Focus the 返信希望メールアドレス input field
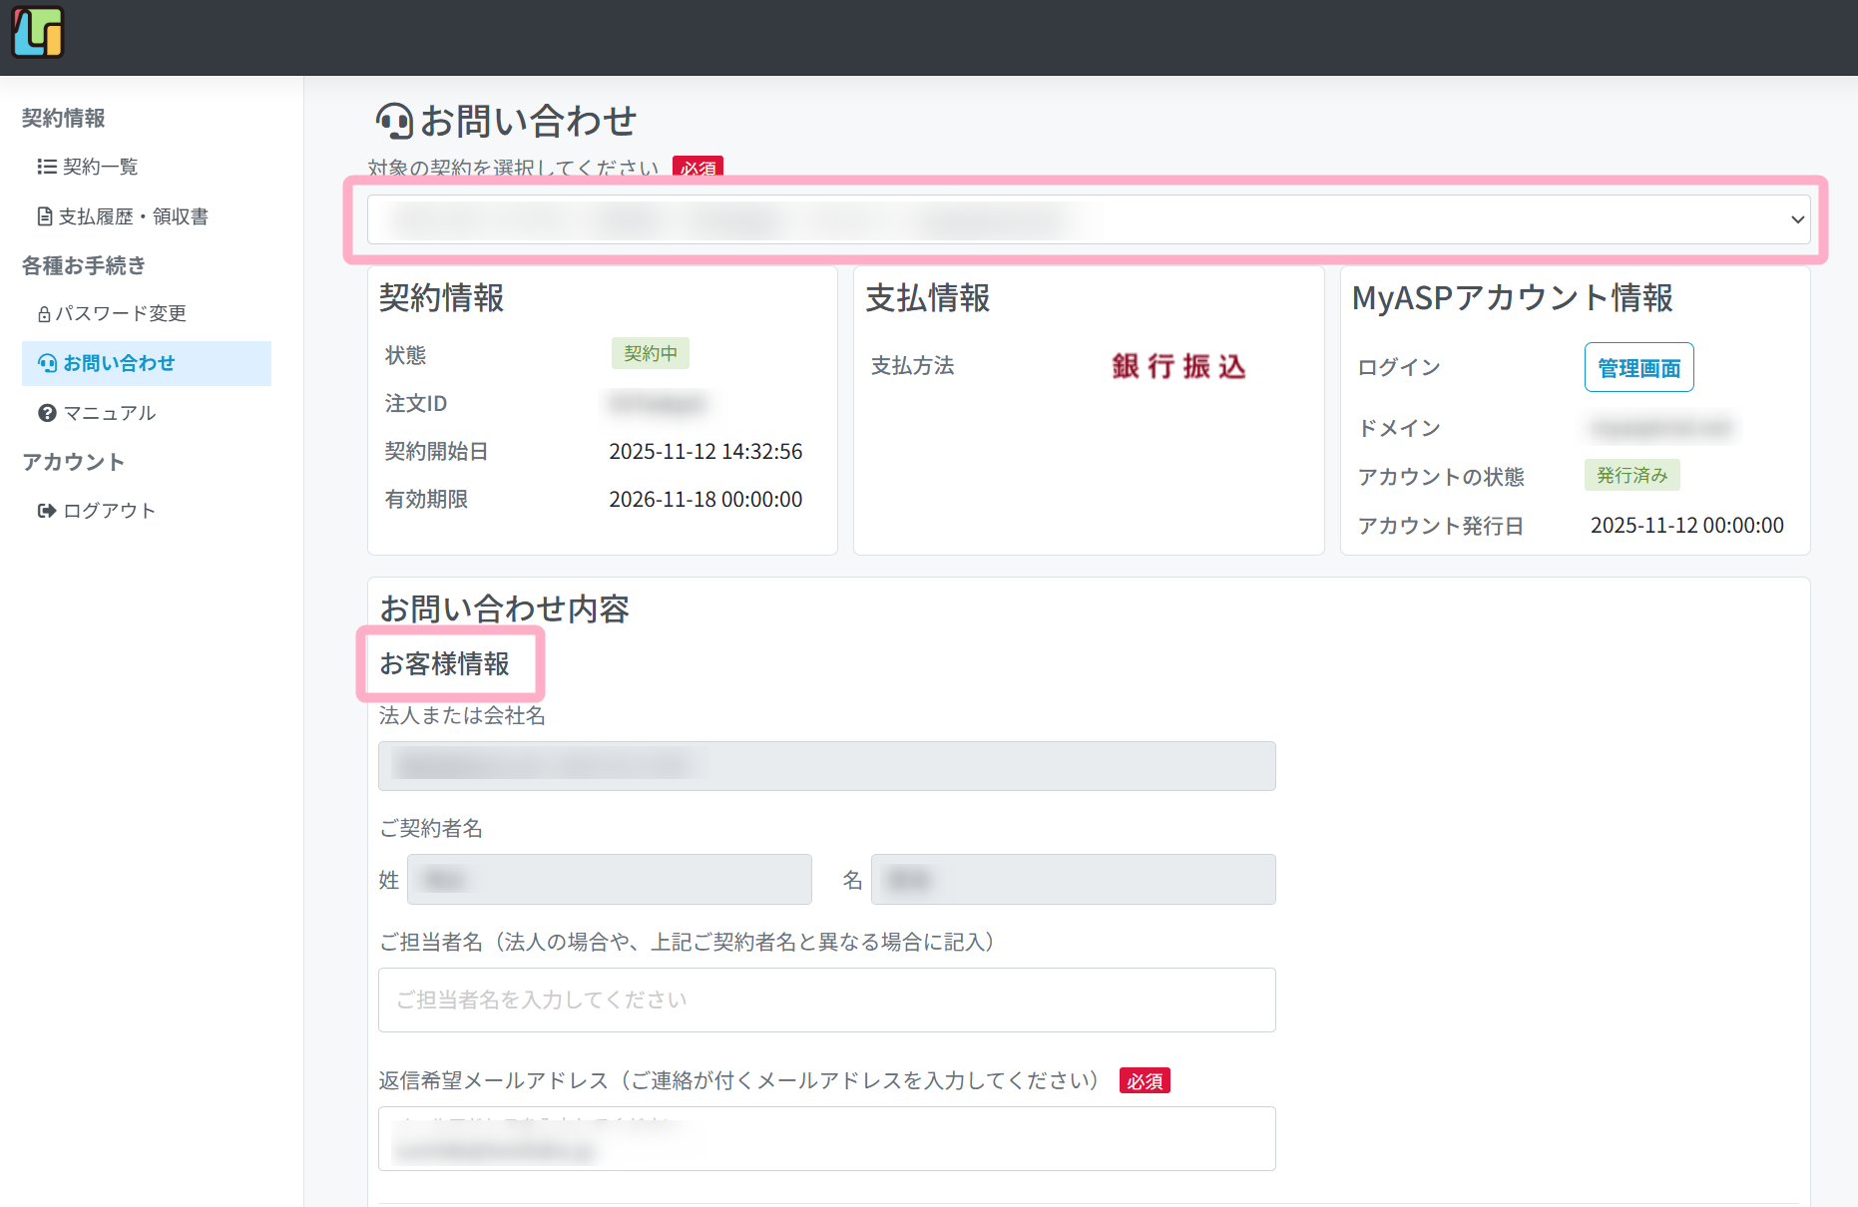This screenshot has height=1207, width=1858. [x=826, y=1138]
